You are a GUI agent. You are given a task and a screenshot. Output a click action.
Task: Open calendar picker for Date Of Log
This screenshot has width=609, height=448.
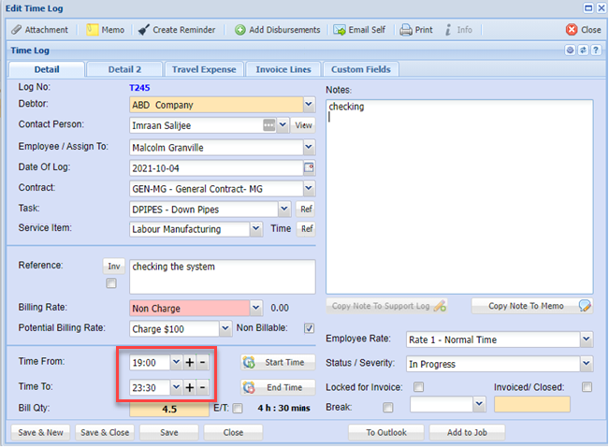click(309, 168)
